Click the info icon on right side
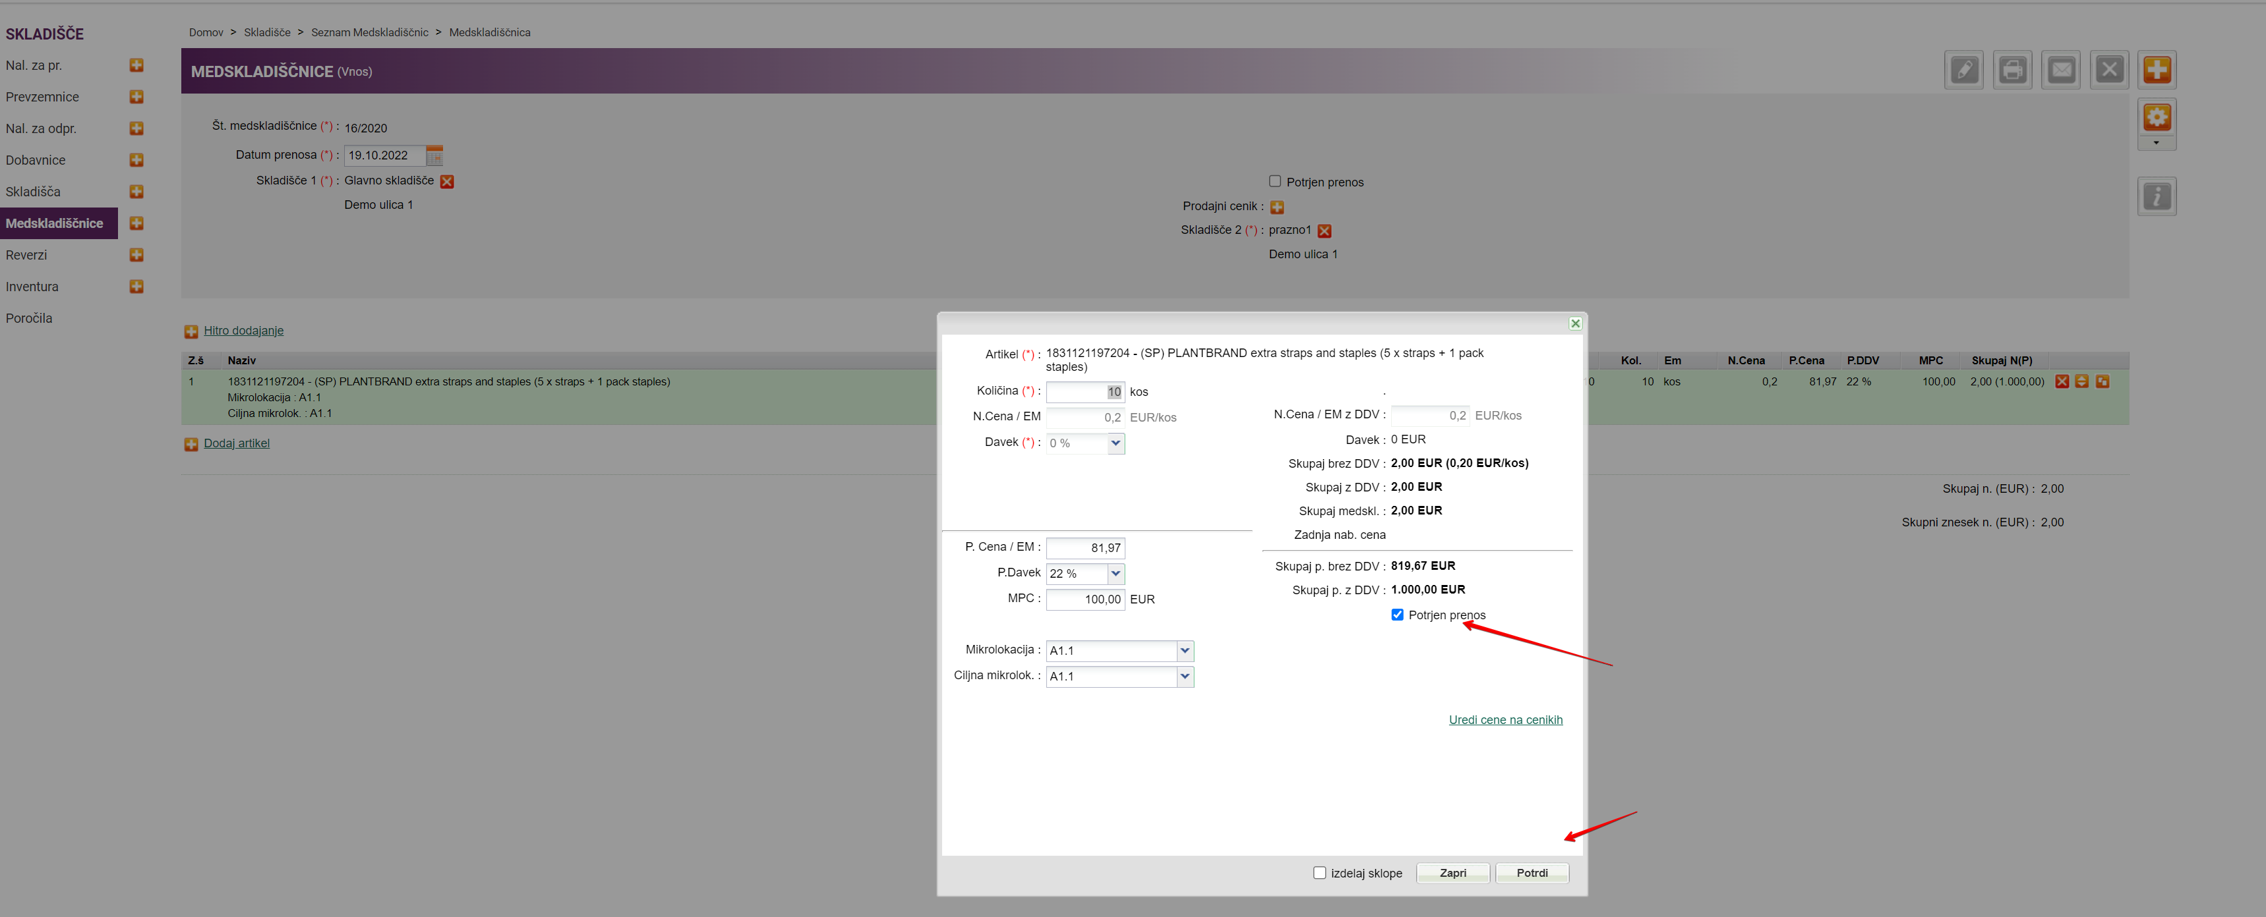The width and height of the screenshot is (2266, 917). click(x=2157, y=196)
